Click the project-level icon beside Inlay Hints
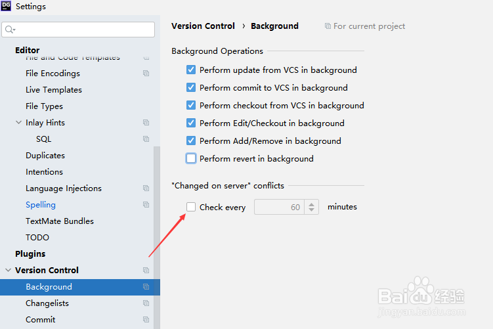493x329 pixels. click(x=146, y=122)
